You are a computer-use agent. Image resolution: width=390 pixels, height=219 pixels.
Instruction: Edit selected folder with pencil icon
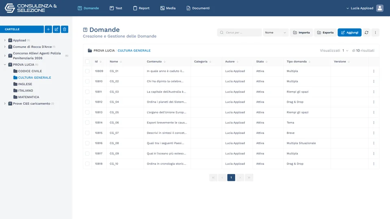click(x=56, y=29)
